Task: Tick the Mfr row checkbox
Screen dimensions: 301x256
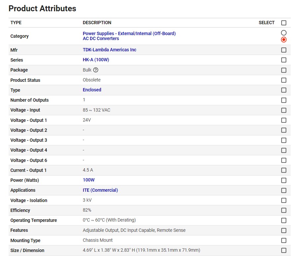Action: (x=284, y=50)
